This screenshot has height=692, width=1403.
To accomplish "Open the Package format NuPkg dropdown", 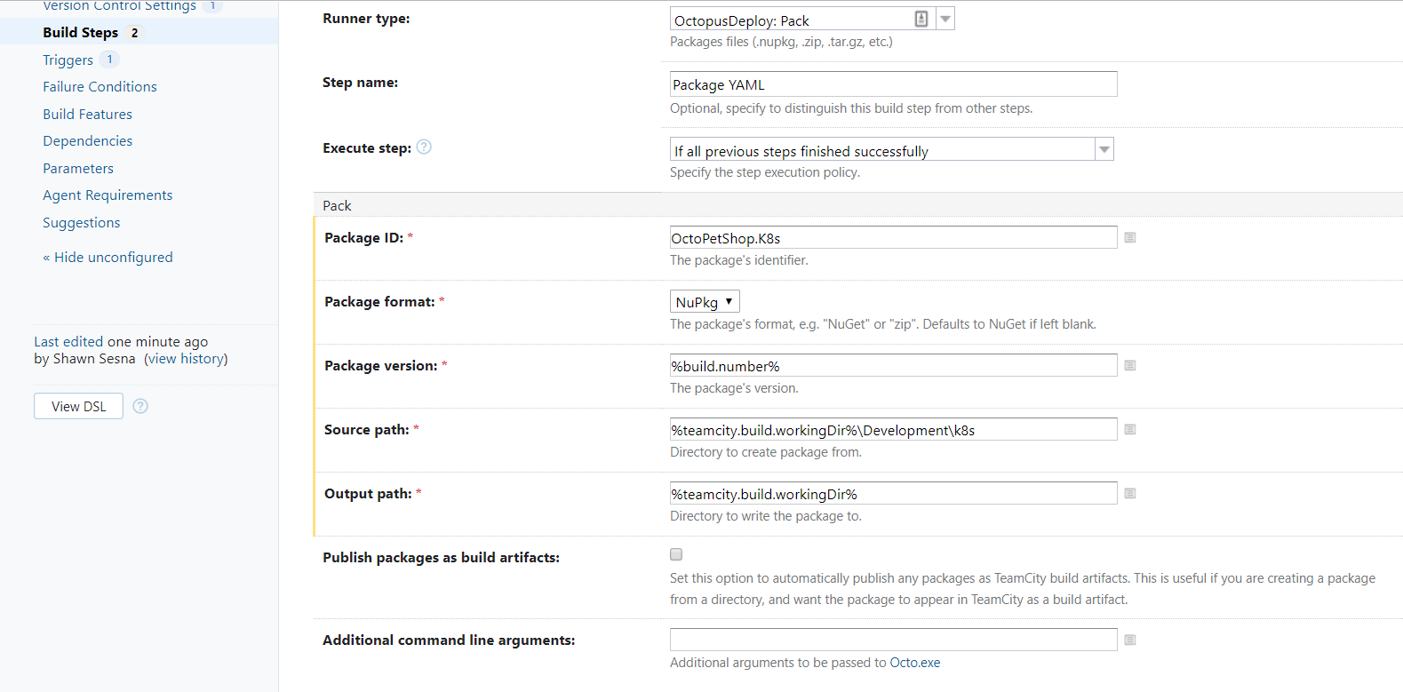I will (705, 302).
